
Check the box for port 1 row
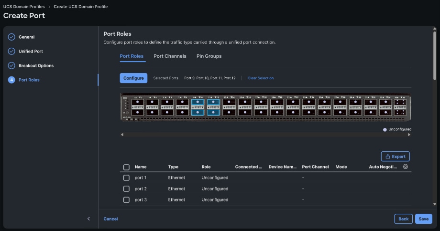126,178
